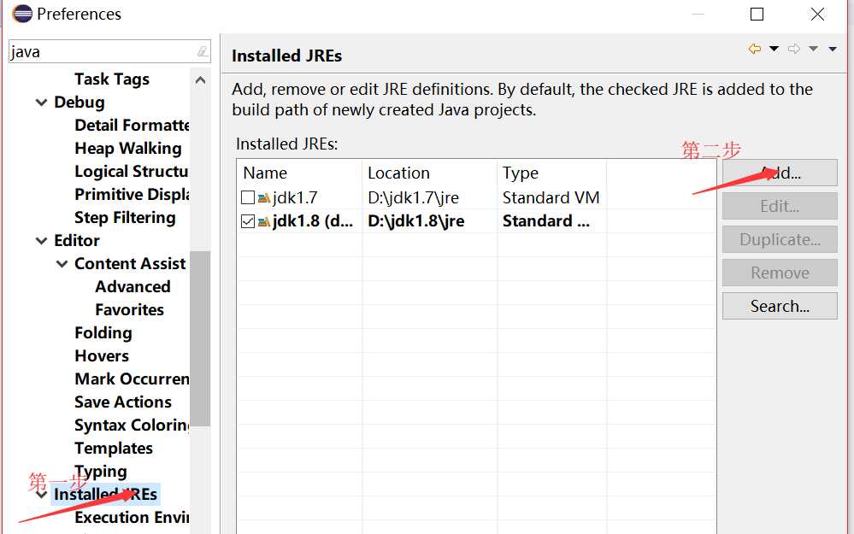This screenshot has height=534, width=854.
Task: Collapse the Content Assist node
Action: pyautogui.click(x=62, y=264)
